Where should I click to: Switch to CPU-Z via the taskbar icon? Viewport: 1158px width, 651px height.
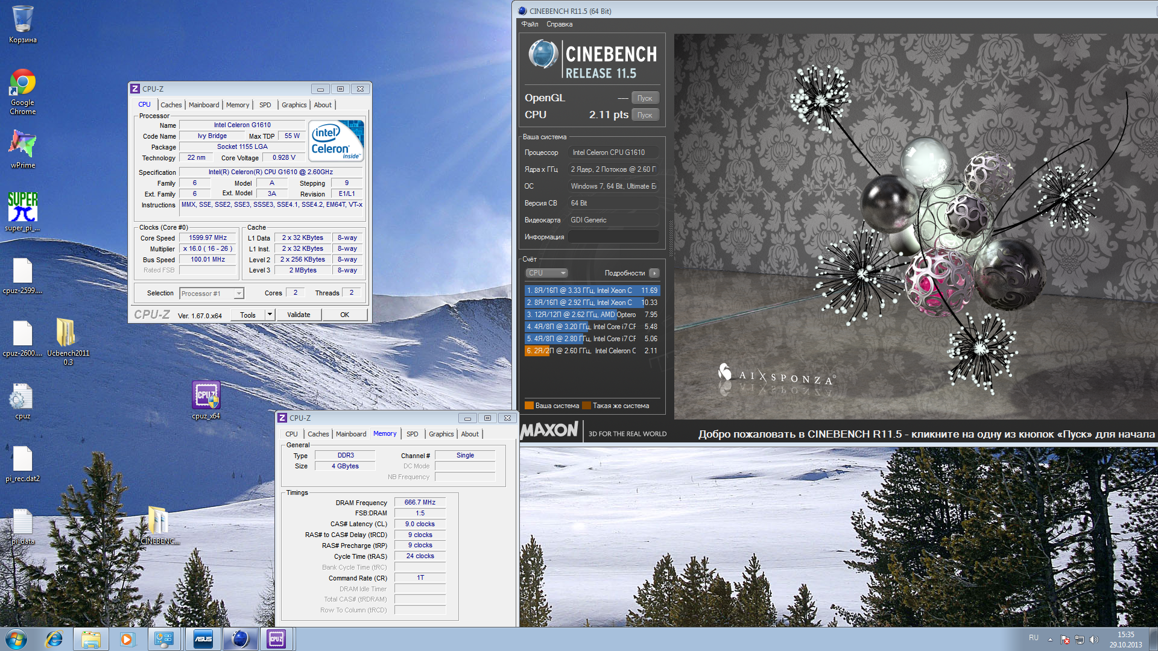pos(276,639)
